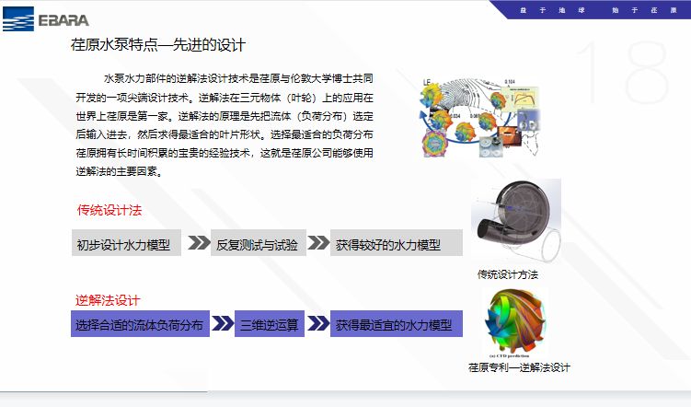This screenshot has width=691, height=407.
Task: Click the blue chevron after 选择合适的流体负荷分布
Action: point(222,324)
